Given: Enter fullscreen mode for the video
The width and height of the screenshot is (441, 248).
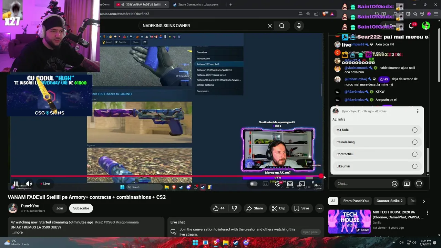Looking at the screenshot, I should pos(314,184).
